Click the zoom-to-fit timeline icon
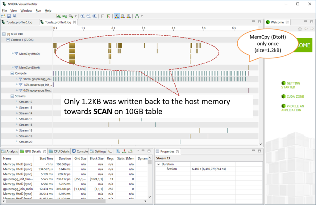Viewport: 316px width, 205px height. click(94, 16)
